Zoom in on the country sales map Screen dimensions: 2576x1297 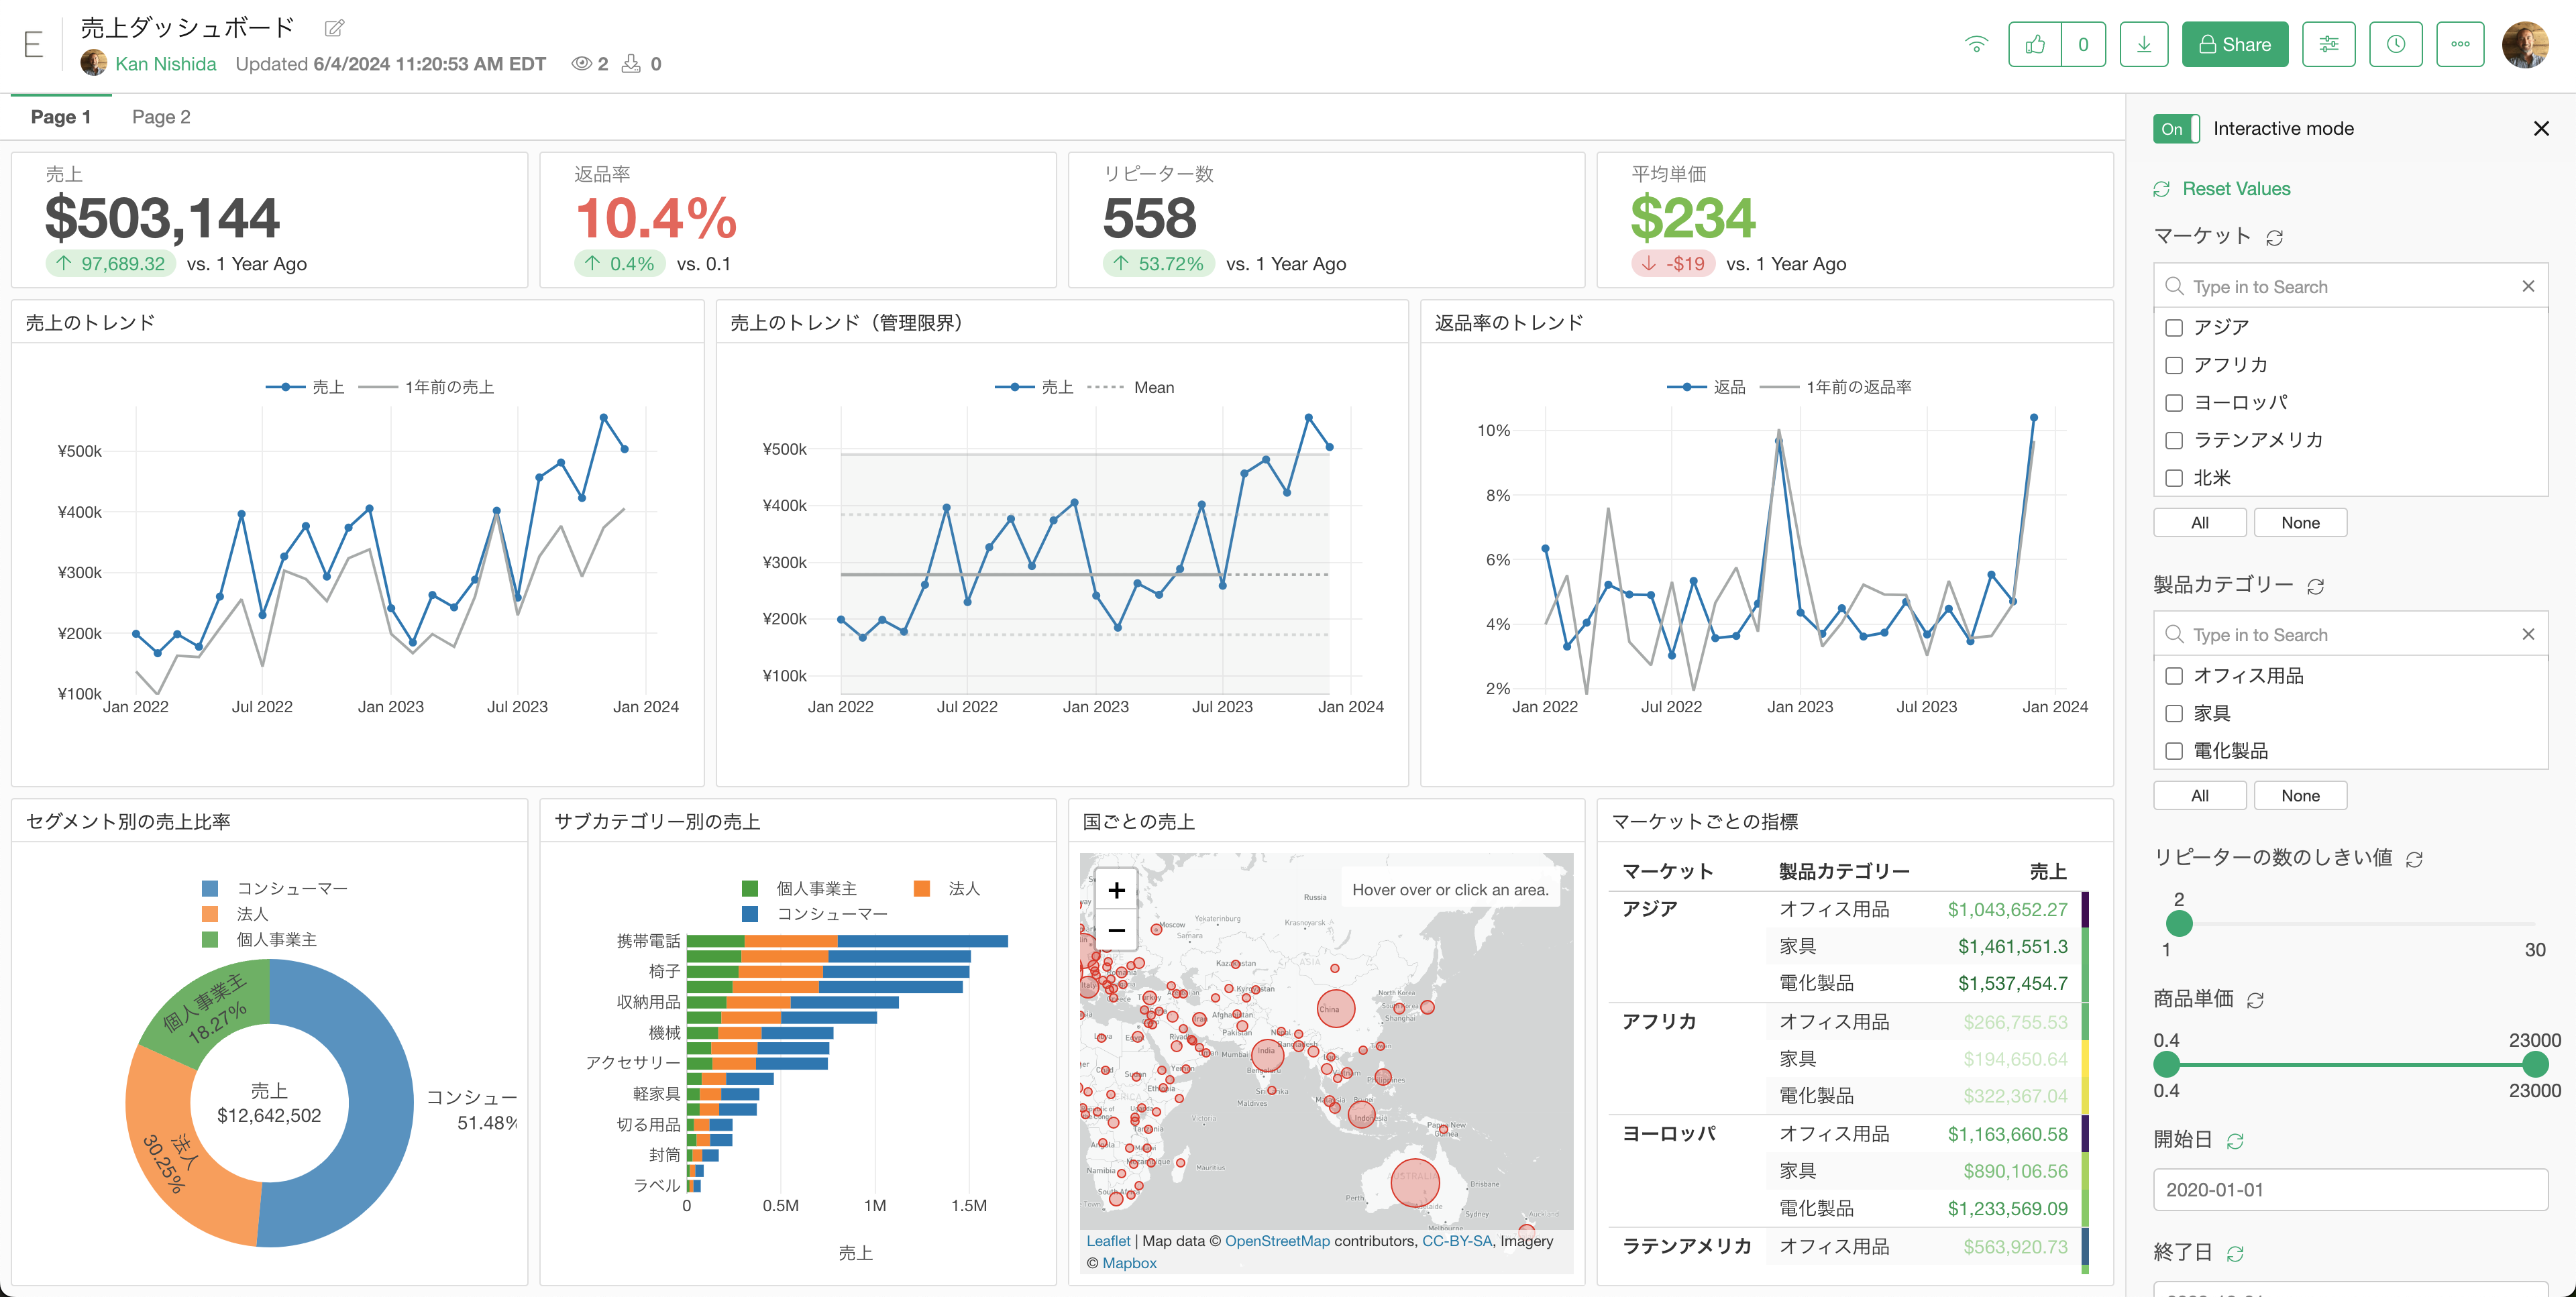pos(1116,890)
